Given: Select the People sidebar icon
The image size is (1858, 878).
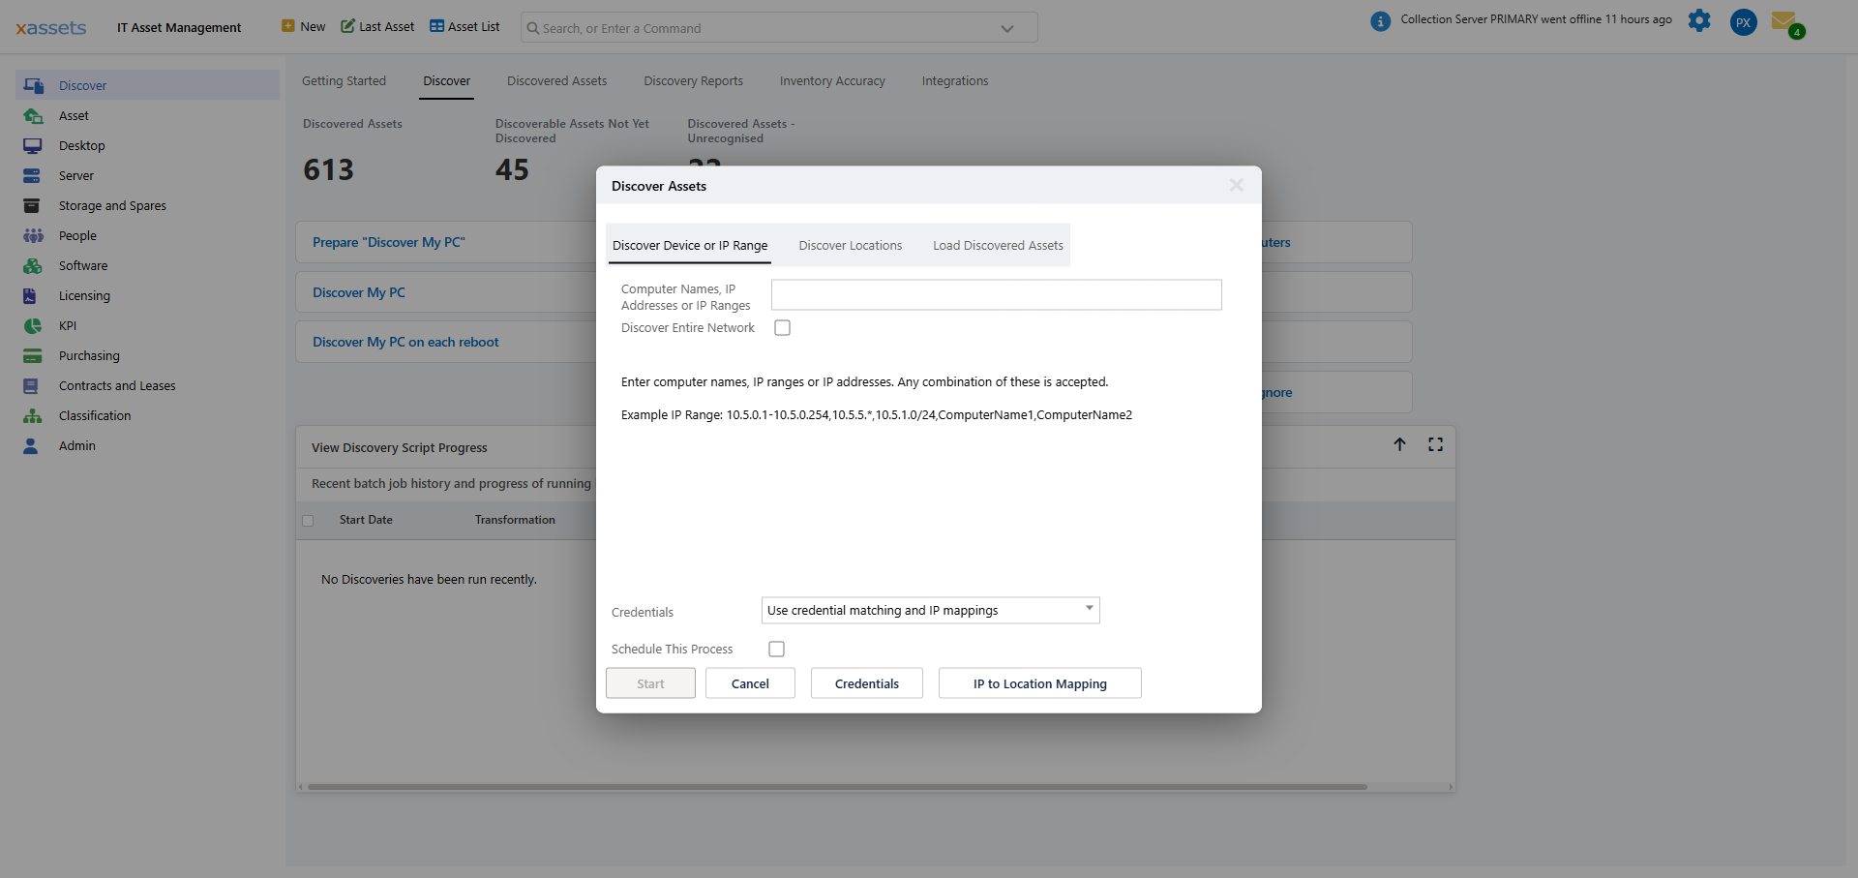Looking at the screenshot, I should [34, 235].
